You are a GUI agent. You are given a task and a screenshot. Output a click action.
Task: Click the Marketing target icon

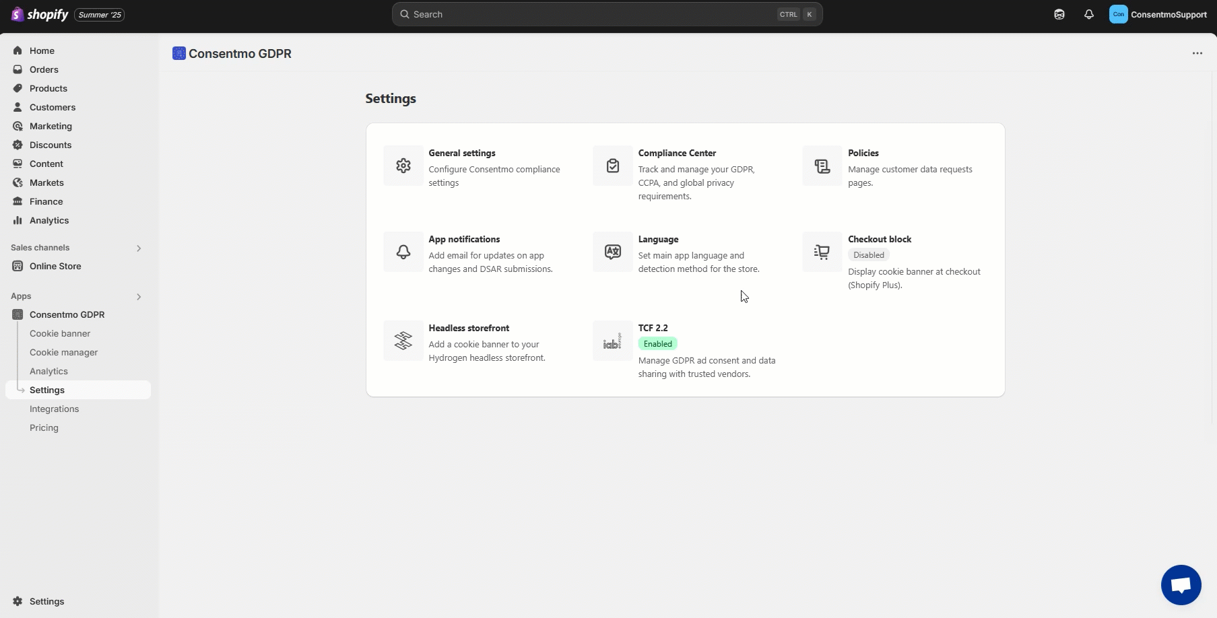[18, 126]
